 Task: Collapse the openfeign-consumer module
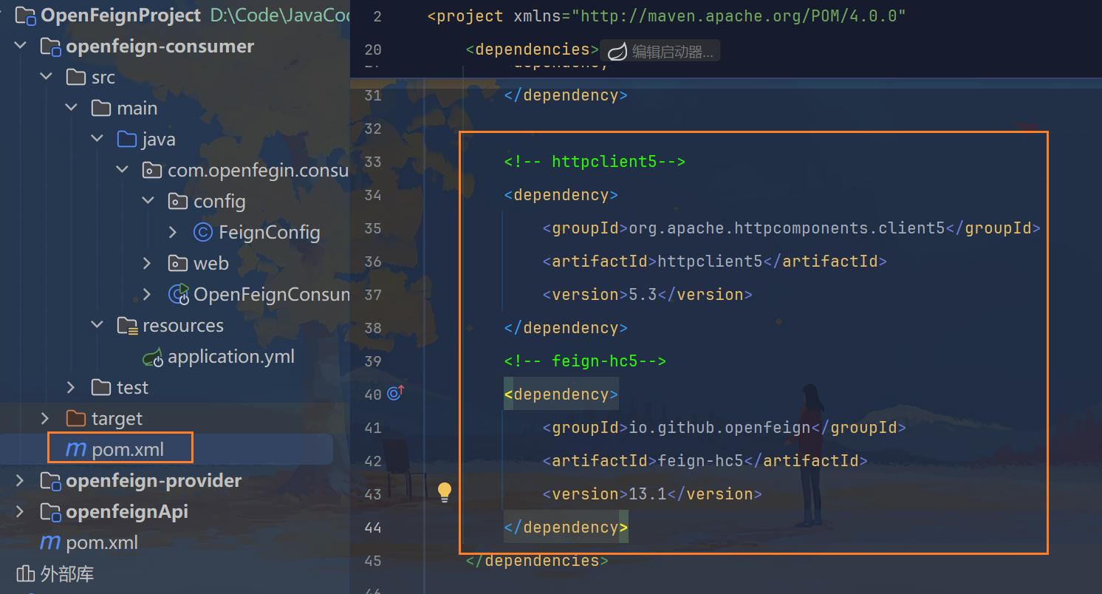(20, 47)
